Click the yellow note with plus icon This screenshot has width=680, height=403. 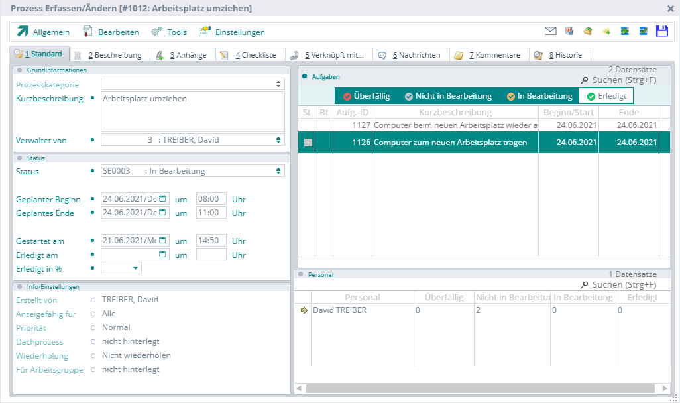pyautogui.click(x=606, y=31)
